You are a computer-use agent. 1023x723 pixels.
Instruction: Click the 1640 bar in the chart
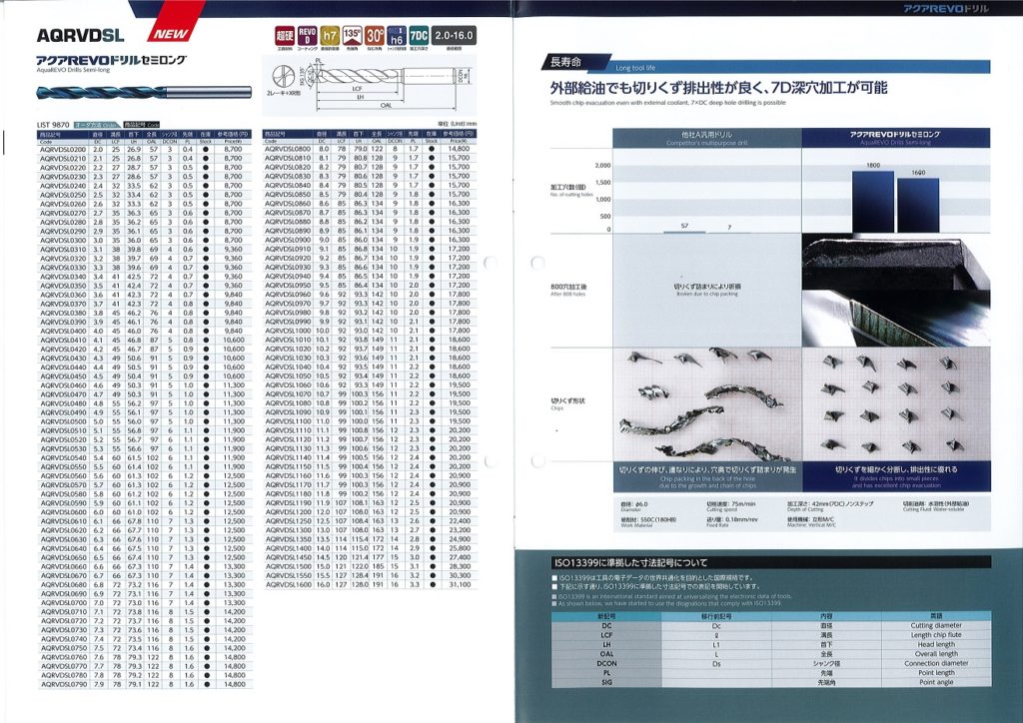tap(918, 205)
